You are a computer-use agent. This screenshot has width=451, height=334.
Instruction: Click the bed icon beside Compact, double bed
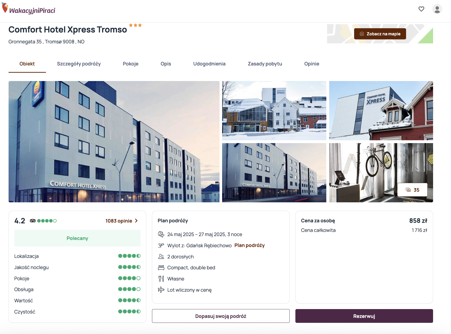pos(161,268)
